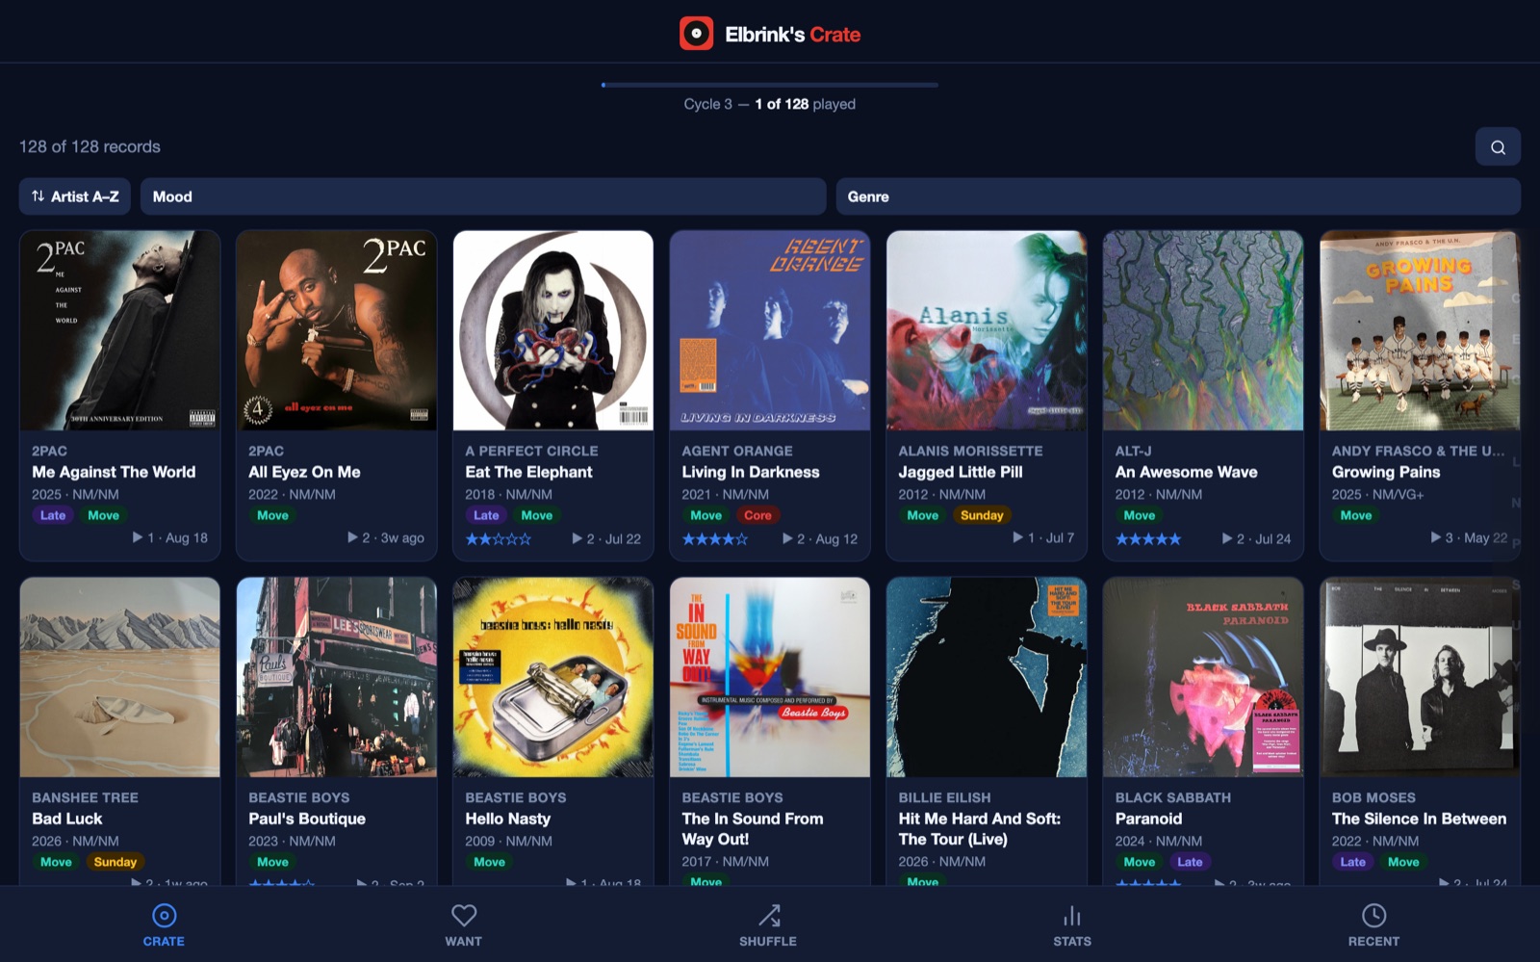1540x962 pixels.
Task: Click play count icon on Growing Pains
Action: click(1436, 537)
